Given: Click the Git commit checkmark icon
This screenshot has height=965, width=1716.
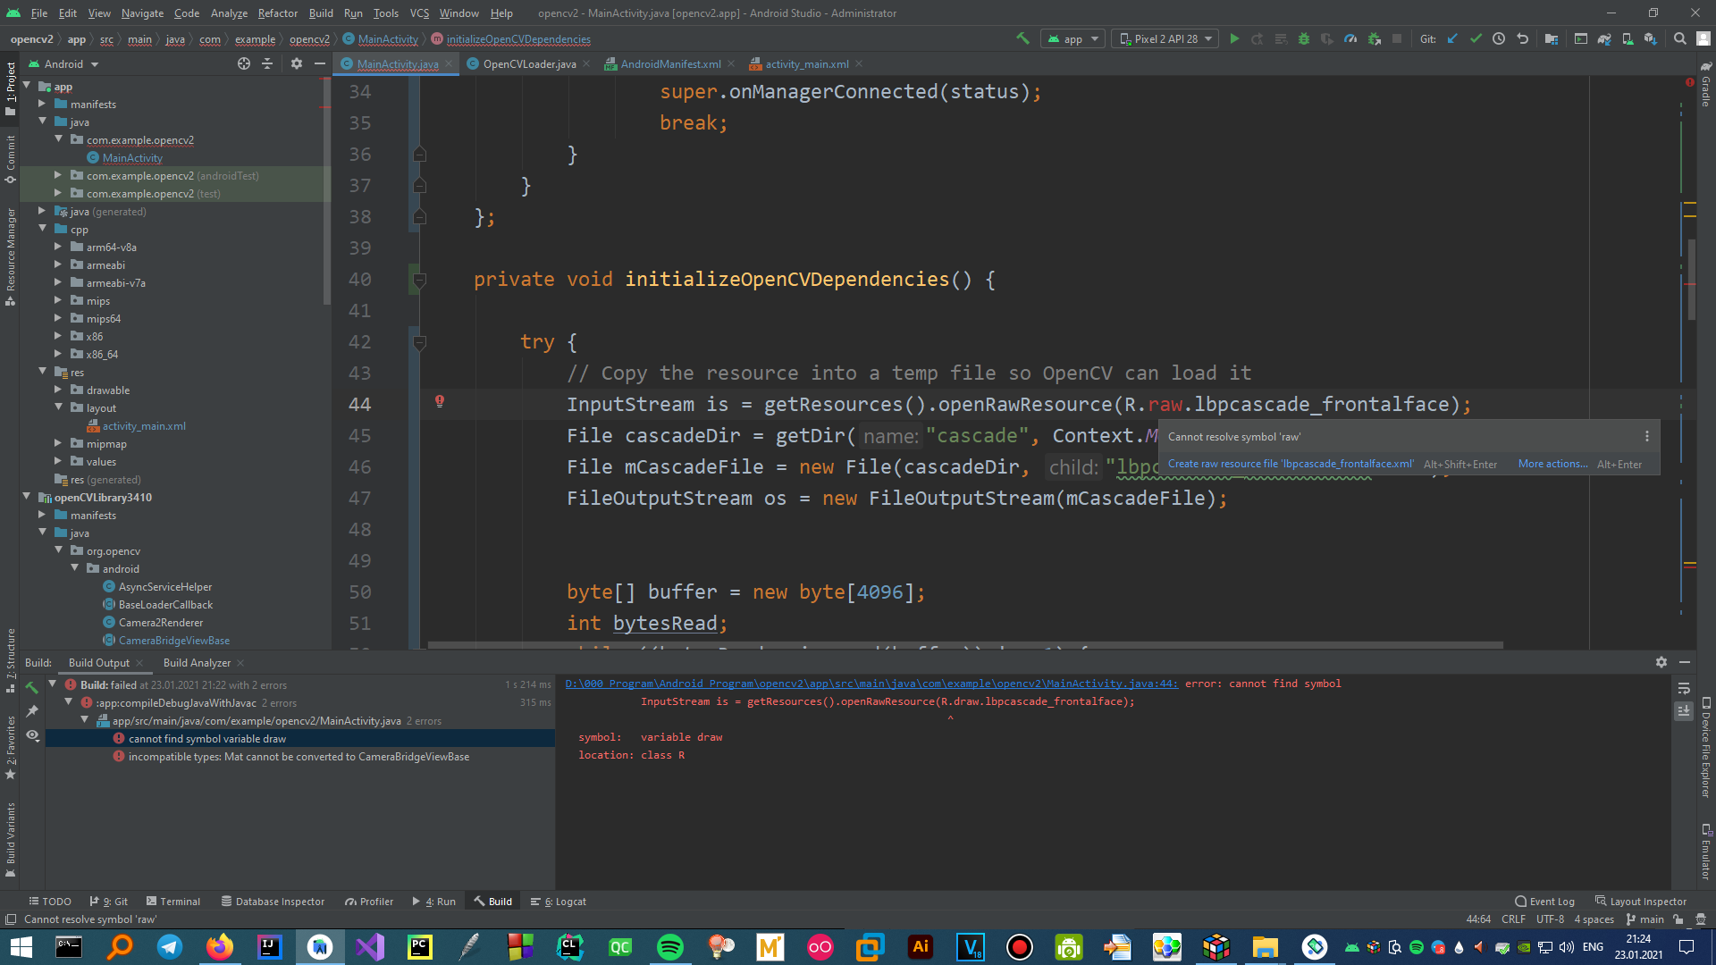Looking at the screenshot, I should click(x=1476, y=38).
